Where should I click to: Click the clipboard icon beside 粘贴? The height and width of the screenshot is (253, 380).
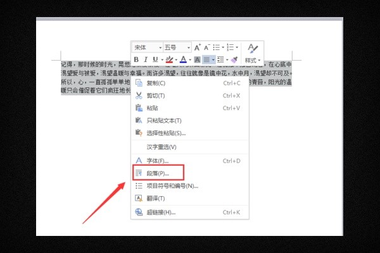139,108
